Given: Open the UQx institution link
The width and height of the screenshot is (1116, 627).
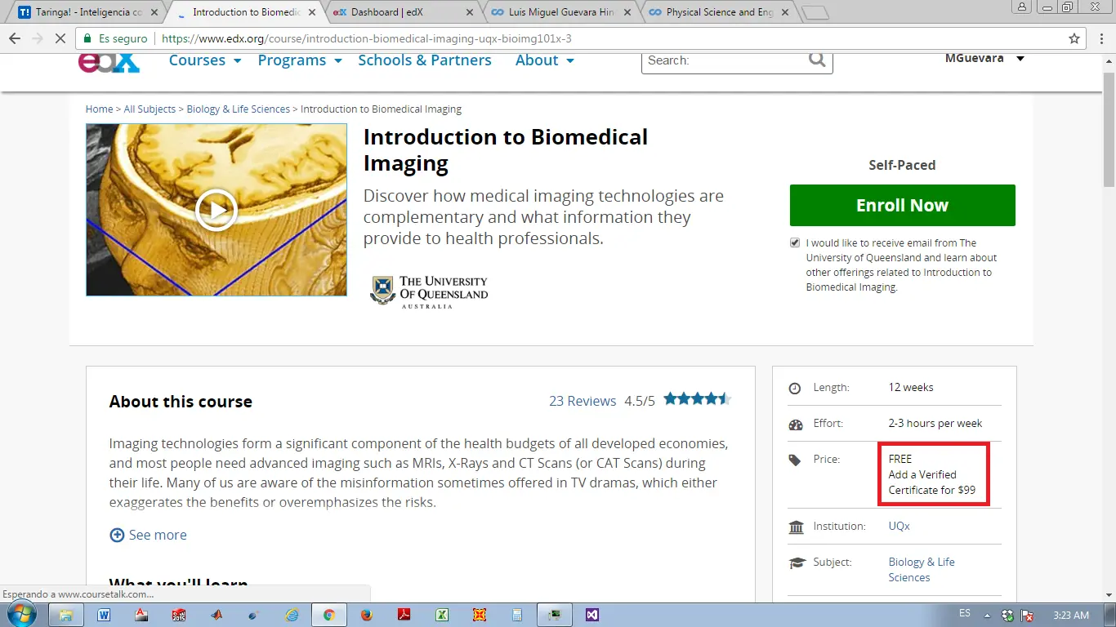Looking at the screenshot, I should (x=899, y=527).
